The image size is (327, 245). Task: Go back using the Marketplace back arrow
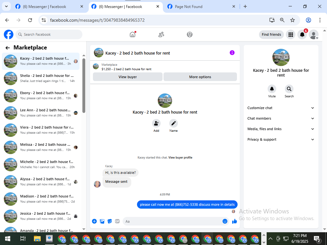(x=8, y=48)
